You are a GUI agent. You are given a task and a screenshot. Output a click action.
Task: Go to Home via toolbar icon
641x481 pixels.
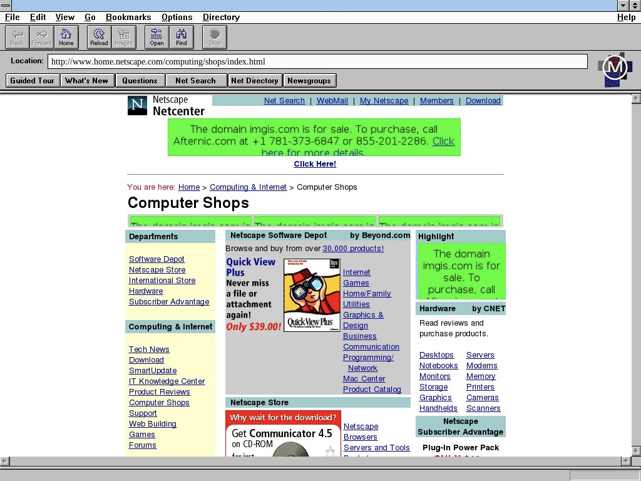pyautogui.click(x=66, y=37)
